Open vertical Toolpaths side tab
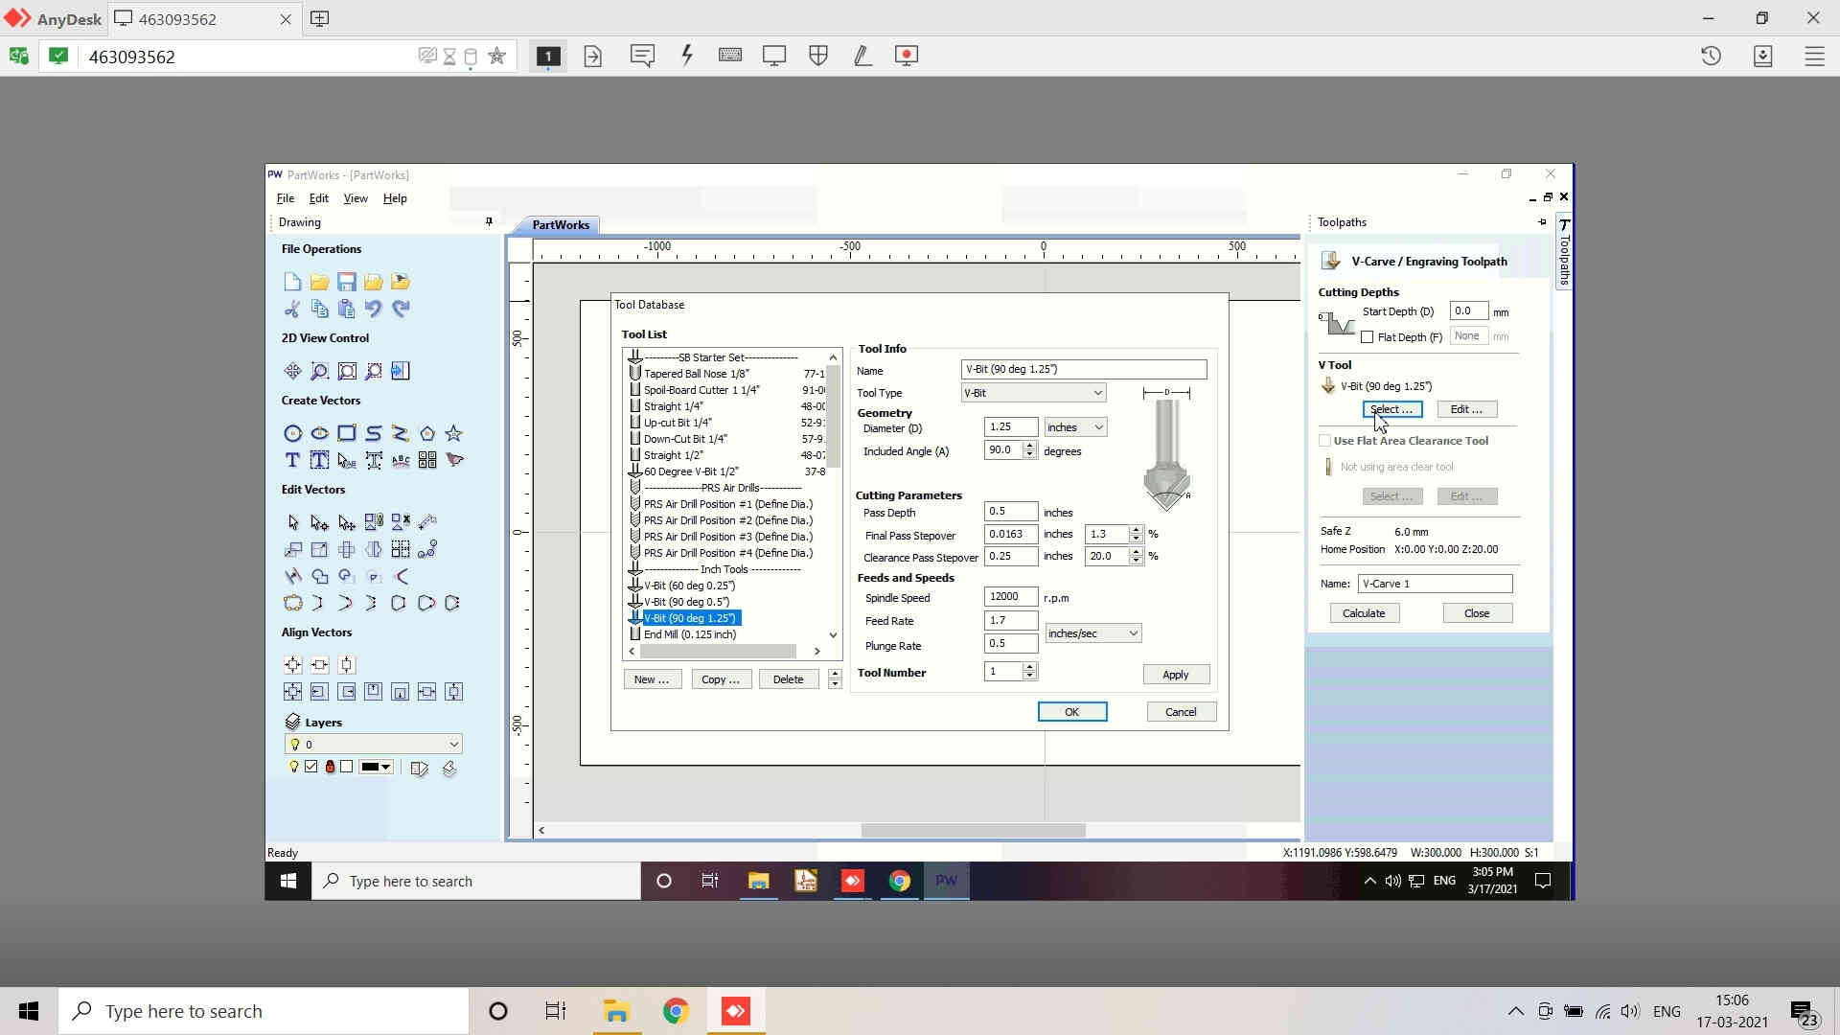The image size is (1840, 1035). pyautogui.click(x=1564, y=252)
